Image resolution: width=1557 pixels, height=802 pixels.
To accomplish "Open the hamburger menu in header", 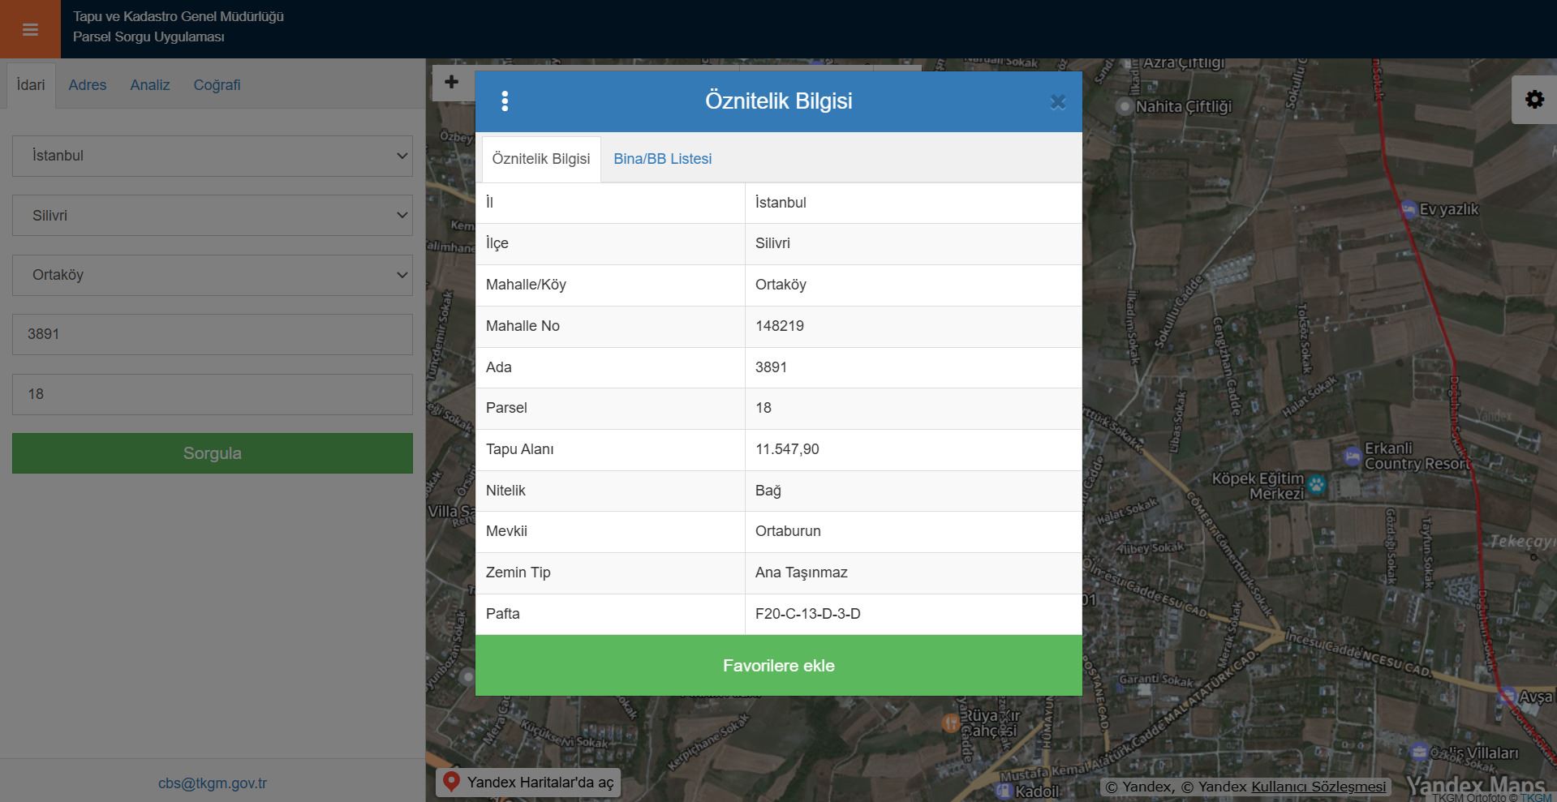I will pos(30,29).
